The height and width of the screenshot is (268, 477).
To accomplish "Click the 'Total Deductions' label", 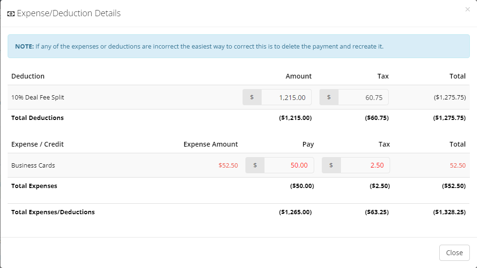I will click(x=37, y=118).
